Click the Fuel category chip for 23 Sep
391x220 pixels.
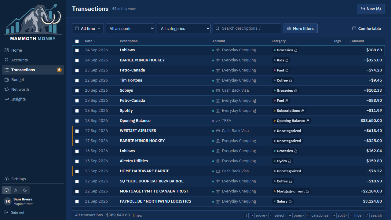click(281, 70)
